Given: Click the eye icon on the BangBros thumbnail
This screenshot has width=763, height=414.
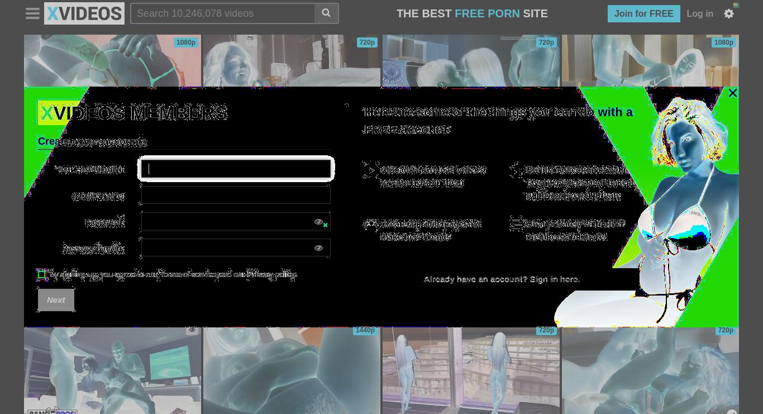Looking at the screenshot, I should [x=192, y=330].
